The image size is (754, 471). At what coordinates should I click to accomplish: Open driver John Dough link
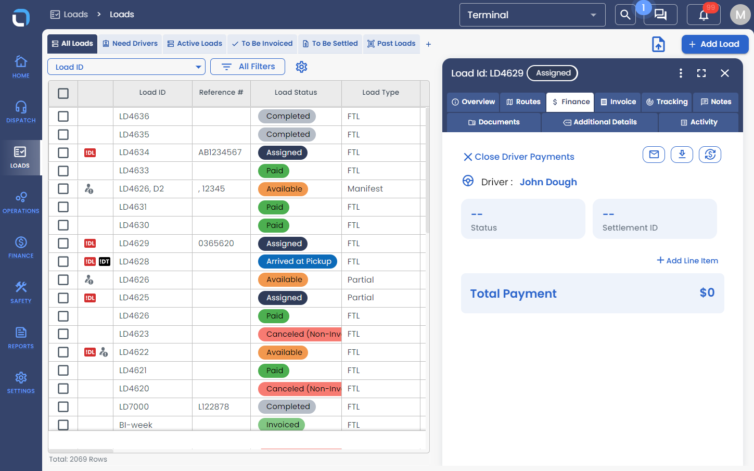click(548, 182)
